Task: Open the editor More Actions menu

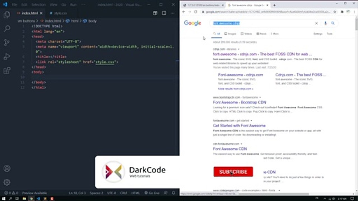Action: point(173,13)
